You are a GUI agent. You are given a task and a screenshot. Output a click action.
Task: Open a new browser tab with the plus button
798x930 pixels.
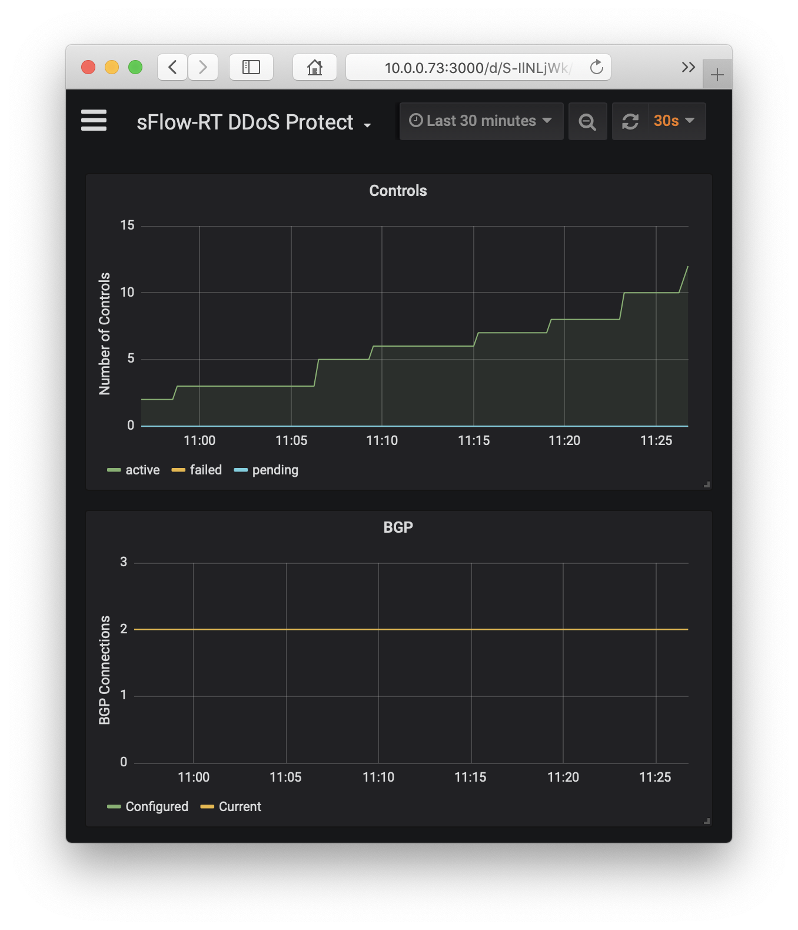(717, 75)
